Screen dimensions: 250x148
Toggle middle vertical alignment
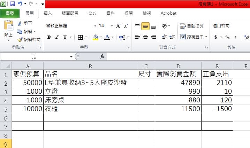point(145,26)
